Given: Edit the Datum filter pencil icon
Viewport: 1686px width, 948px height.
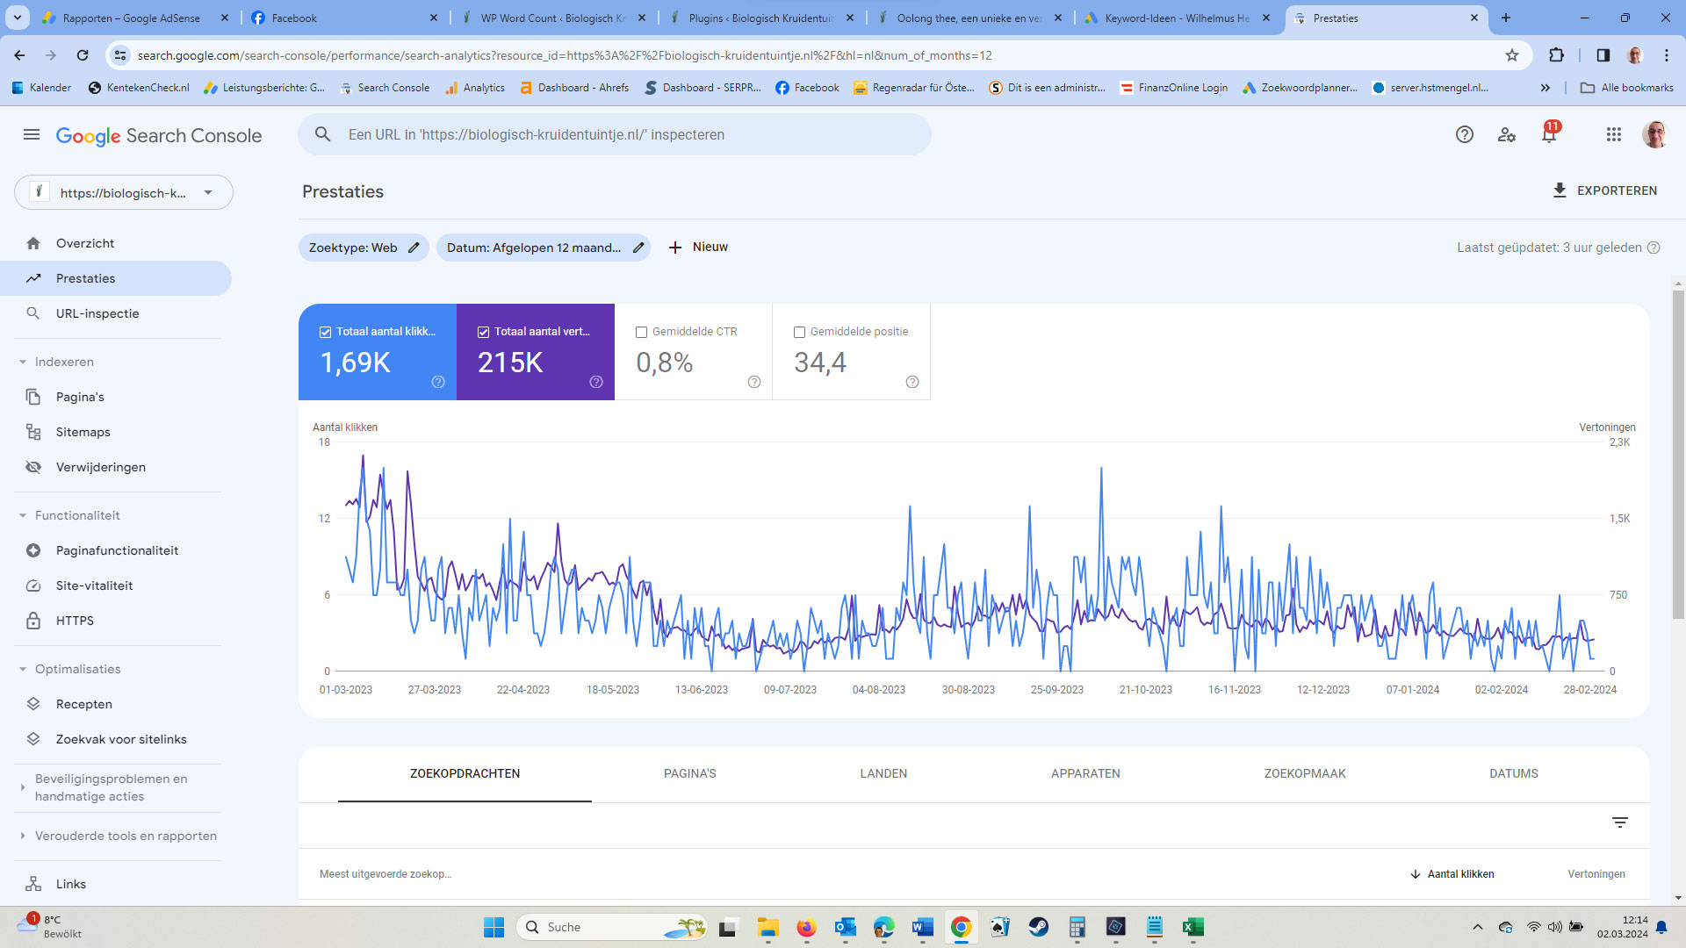Looking at the screenshot, I should pyautogui.click(x=638, y=248).
